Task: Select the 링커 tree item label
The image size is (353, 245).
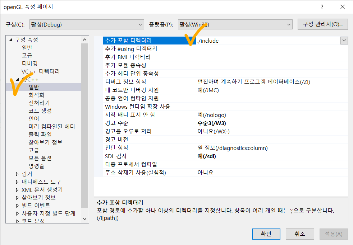Action: pos(27,174)
